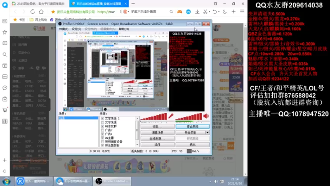Image resolution: width=330 pixels, height=186 pixels.
Task: Click the sidebar add plus icon
Action: [x=5, y=160]
